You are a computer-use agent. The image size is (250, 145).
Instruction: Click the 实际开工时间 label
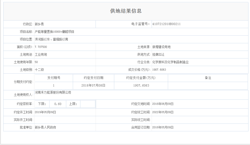tap(24, 120)
